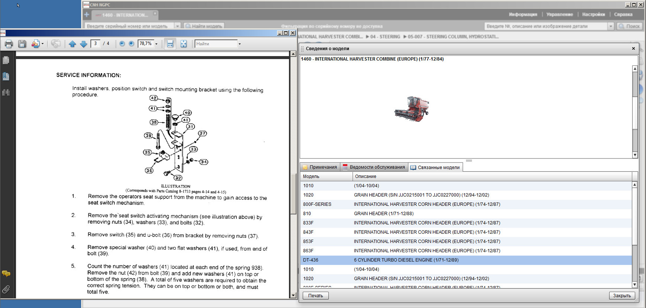This screenshot has height=308, width=646.
Task: Go to the next page with down arrow
Action: (84, 44)
